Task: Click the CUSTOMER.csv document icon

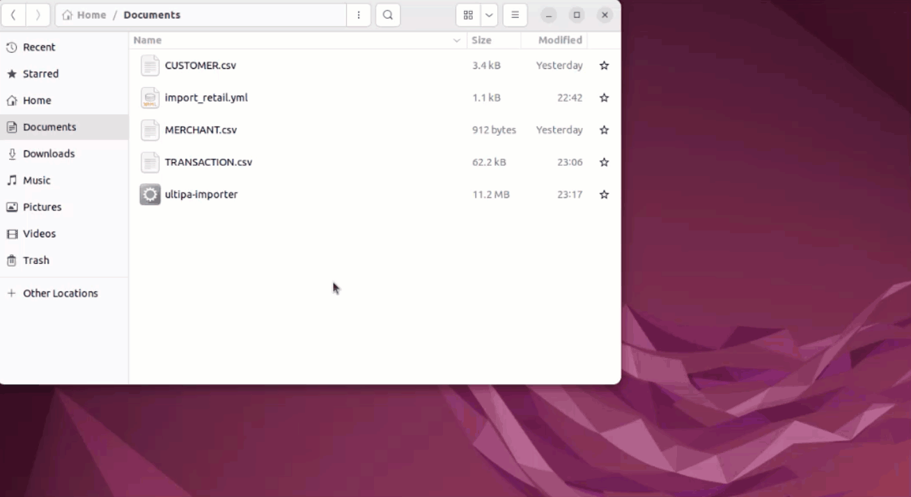Action: [150, 65]
